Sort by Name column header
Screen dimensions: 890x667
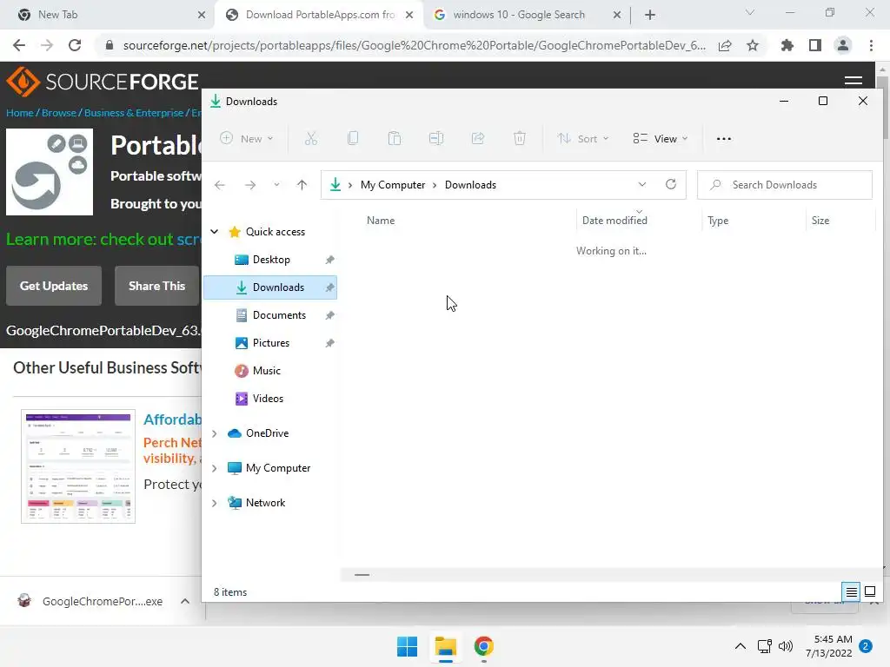(x=381, y=220)
